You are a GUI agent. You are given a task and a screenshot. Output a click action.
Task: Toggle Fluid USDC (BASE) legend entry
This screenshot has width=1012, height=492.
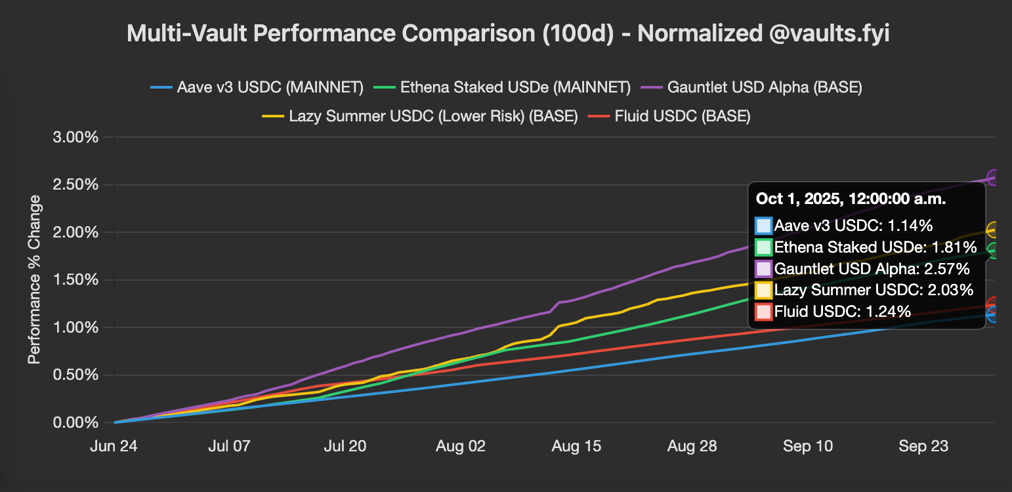(x=682, y=117)
